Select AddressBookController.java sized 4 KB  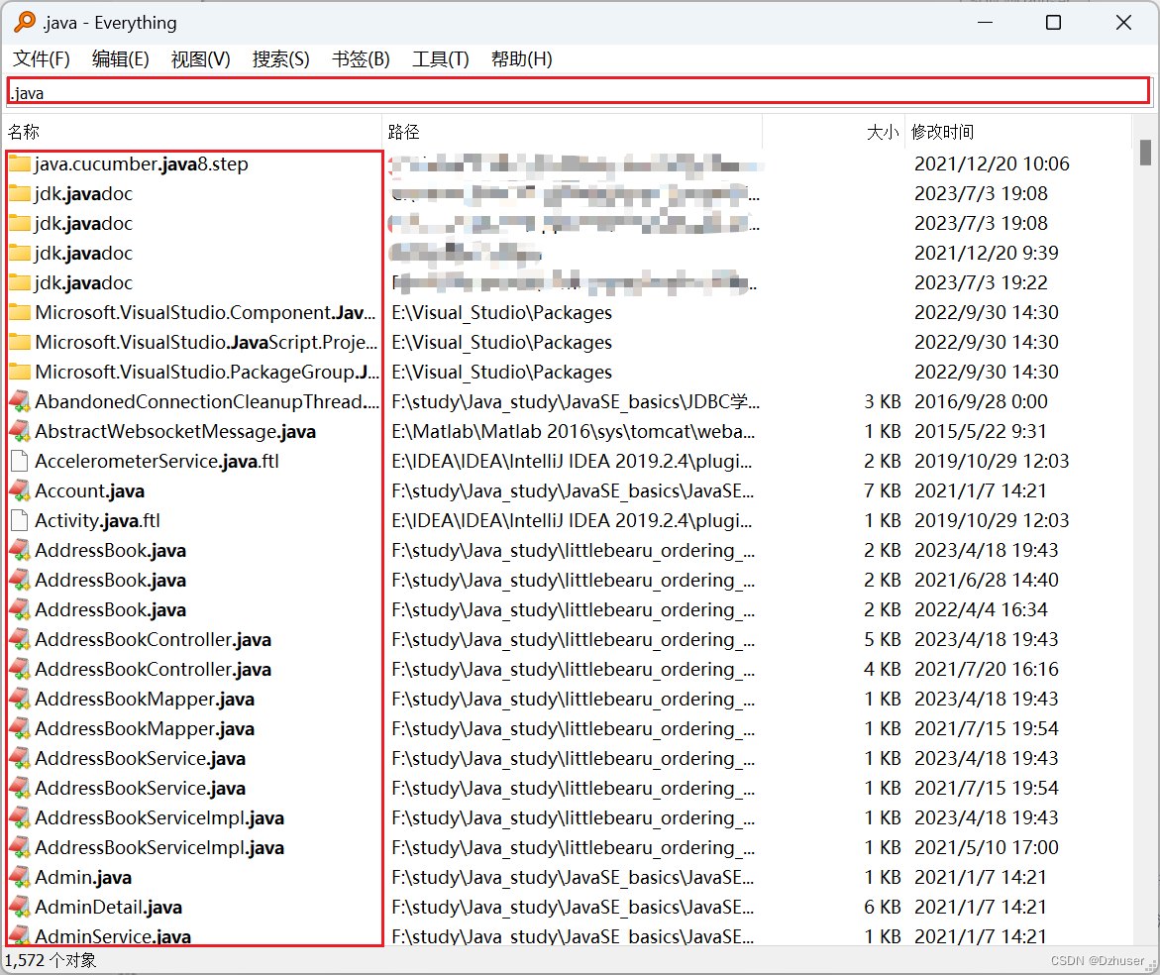[x=154, y=669]
